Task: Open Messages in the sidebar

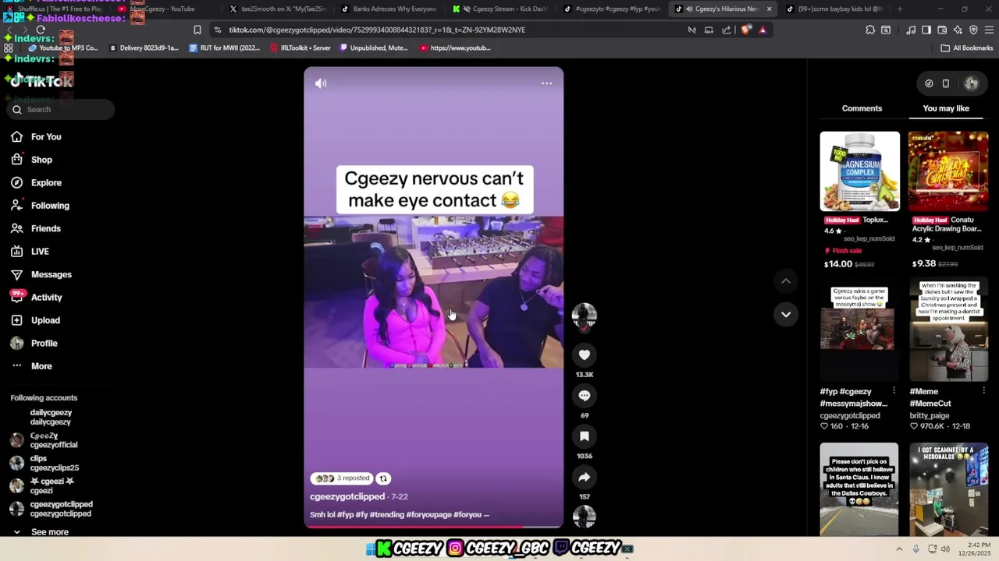Action: (41, 274)
